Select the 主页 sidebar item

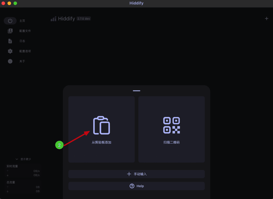tap(22, 21)
